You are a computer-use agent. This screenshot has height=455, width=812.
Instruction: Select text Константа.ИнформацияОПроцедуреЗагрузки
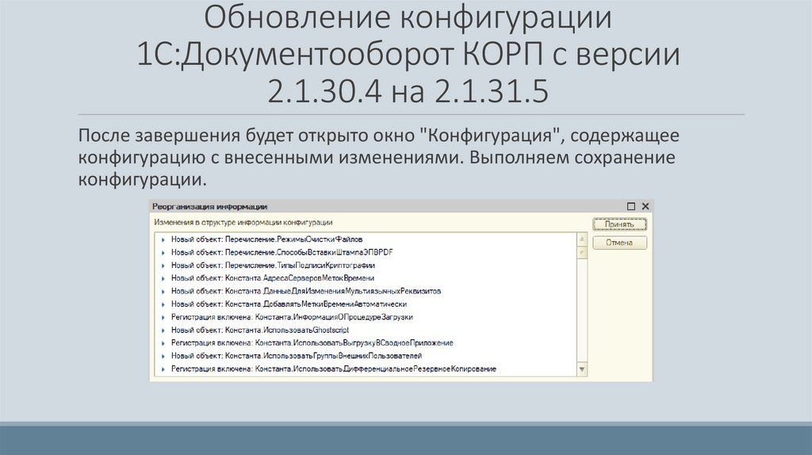pyautogui.click(x=334, y=317)
